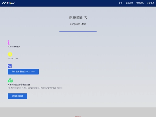Image resolution: width=156 pixels, height=117 pixels.
Task: Call the store via 07-623-1366 button
Action: [x=23, y=72]
